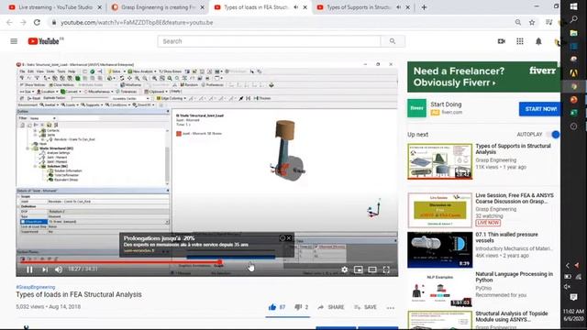This screenshot has width=587, height=330.
Task: Go forward in the browser
Action: click(23, 22)
